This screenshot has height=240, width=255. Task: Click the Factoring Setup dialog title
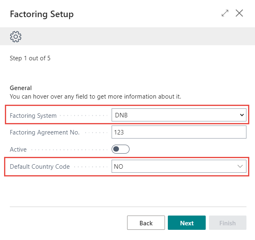(x=42, y=14)
